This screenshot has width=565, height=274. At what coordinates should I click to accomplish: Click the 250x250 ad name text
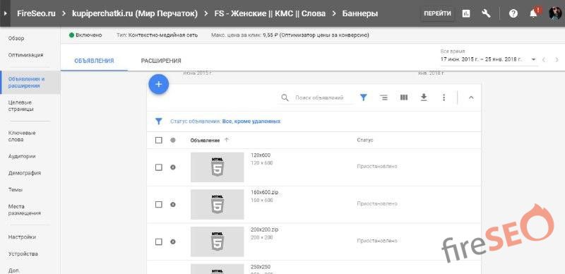[x=261, y=267]
